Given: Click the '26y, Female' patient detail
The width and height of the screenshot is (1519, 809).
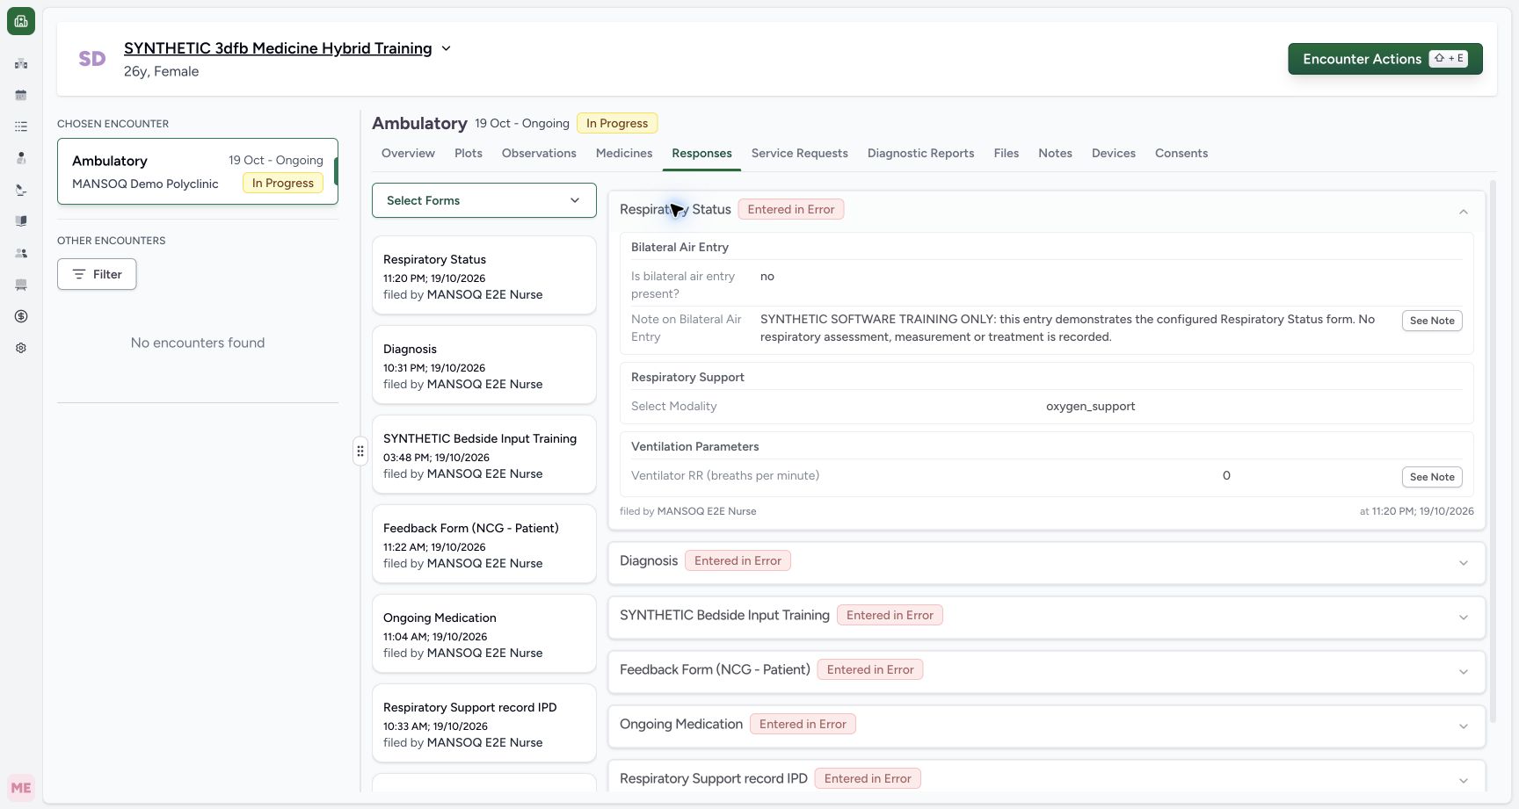Looking at the screenshot, I should click(161, 71).
